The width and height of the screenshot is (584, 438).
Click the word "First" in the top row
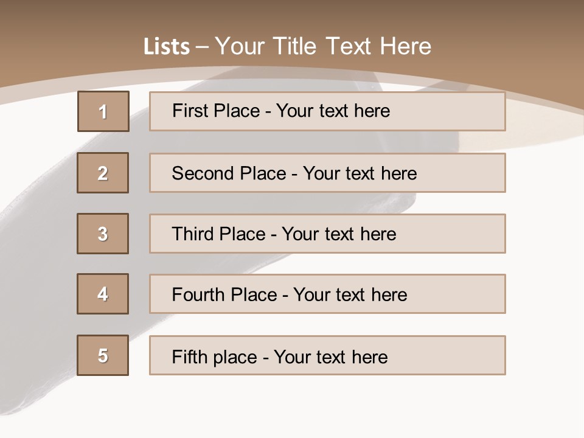189,111
